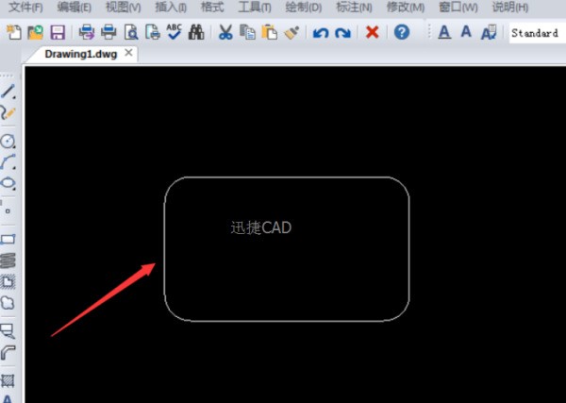Screen dimensions: 566x403
Task: Select the Match Properties brush icon
Action: [291, 32]
